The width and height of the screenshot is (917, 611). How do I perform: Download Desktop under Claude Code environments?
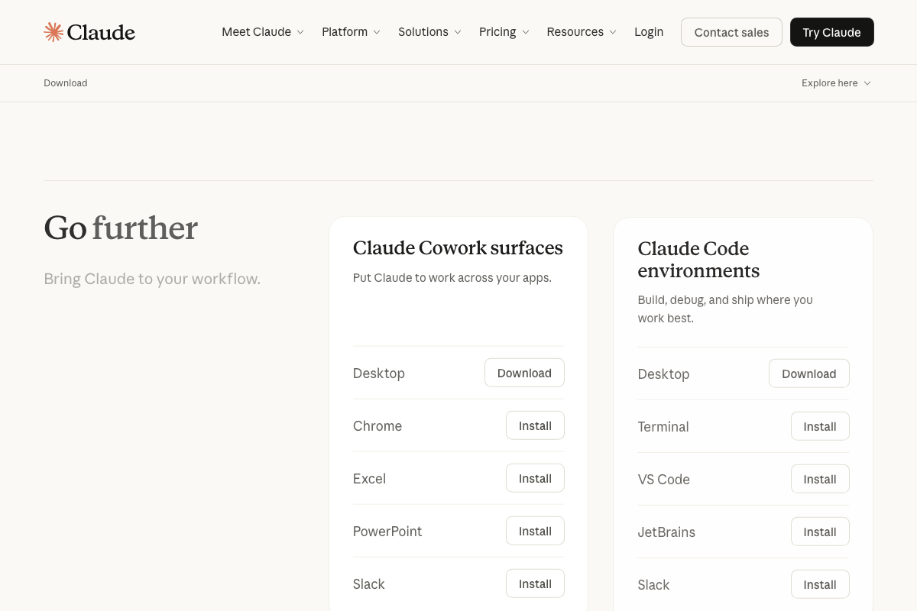pos(809,373)
